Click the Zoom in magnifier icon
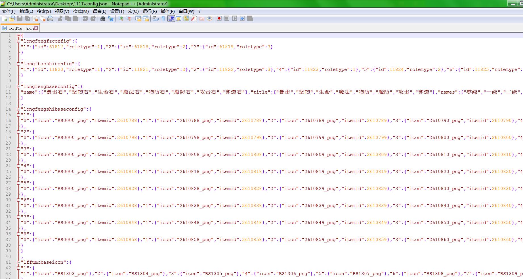 pos(121,18)
